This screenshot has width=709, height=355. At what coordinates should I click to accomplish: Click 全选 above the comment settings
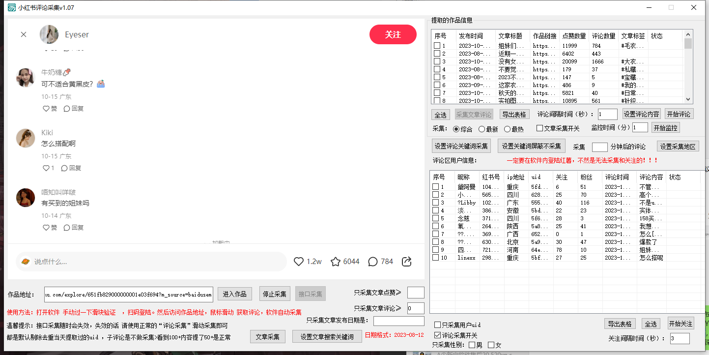tap(441, 115)
